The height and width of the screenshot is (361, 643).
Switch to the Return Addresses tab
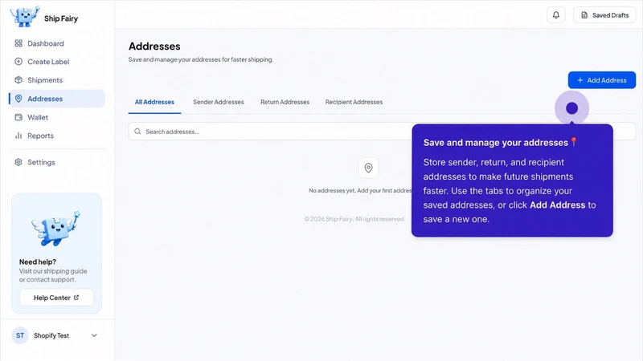click(285, 103)
